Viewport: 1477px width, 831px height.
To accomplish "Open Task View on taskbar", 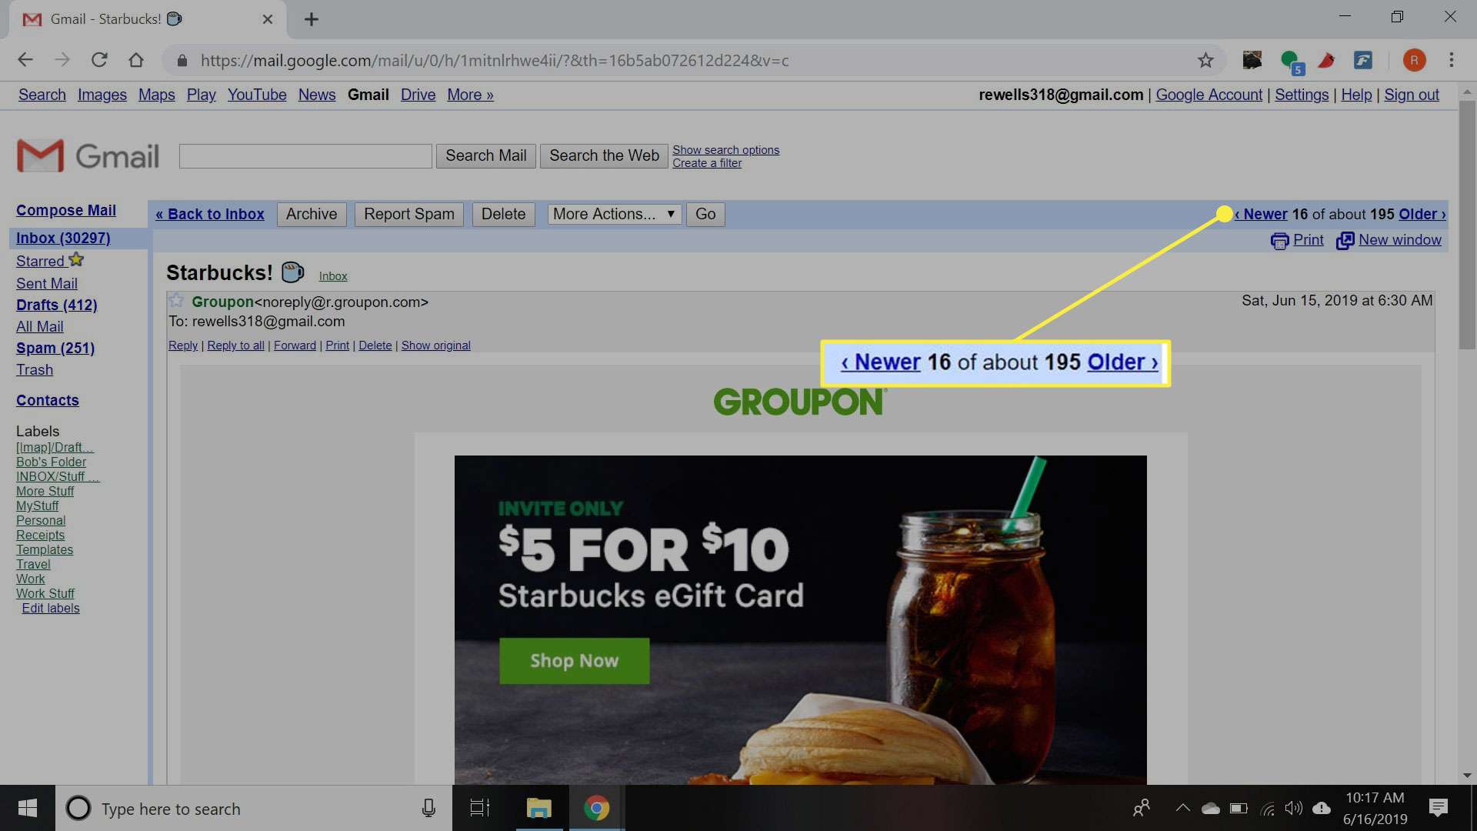I will pyautogui.click(x=480, y=808).
